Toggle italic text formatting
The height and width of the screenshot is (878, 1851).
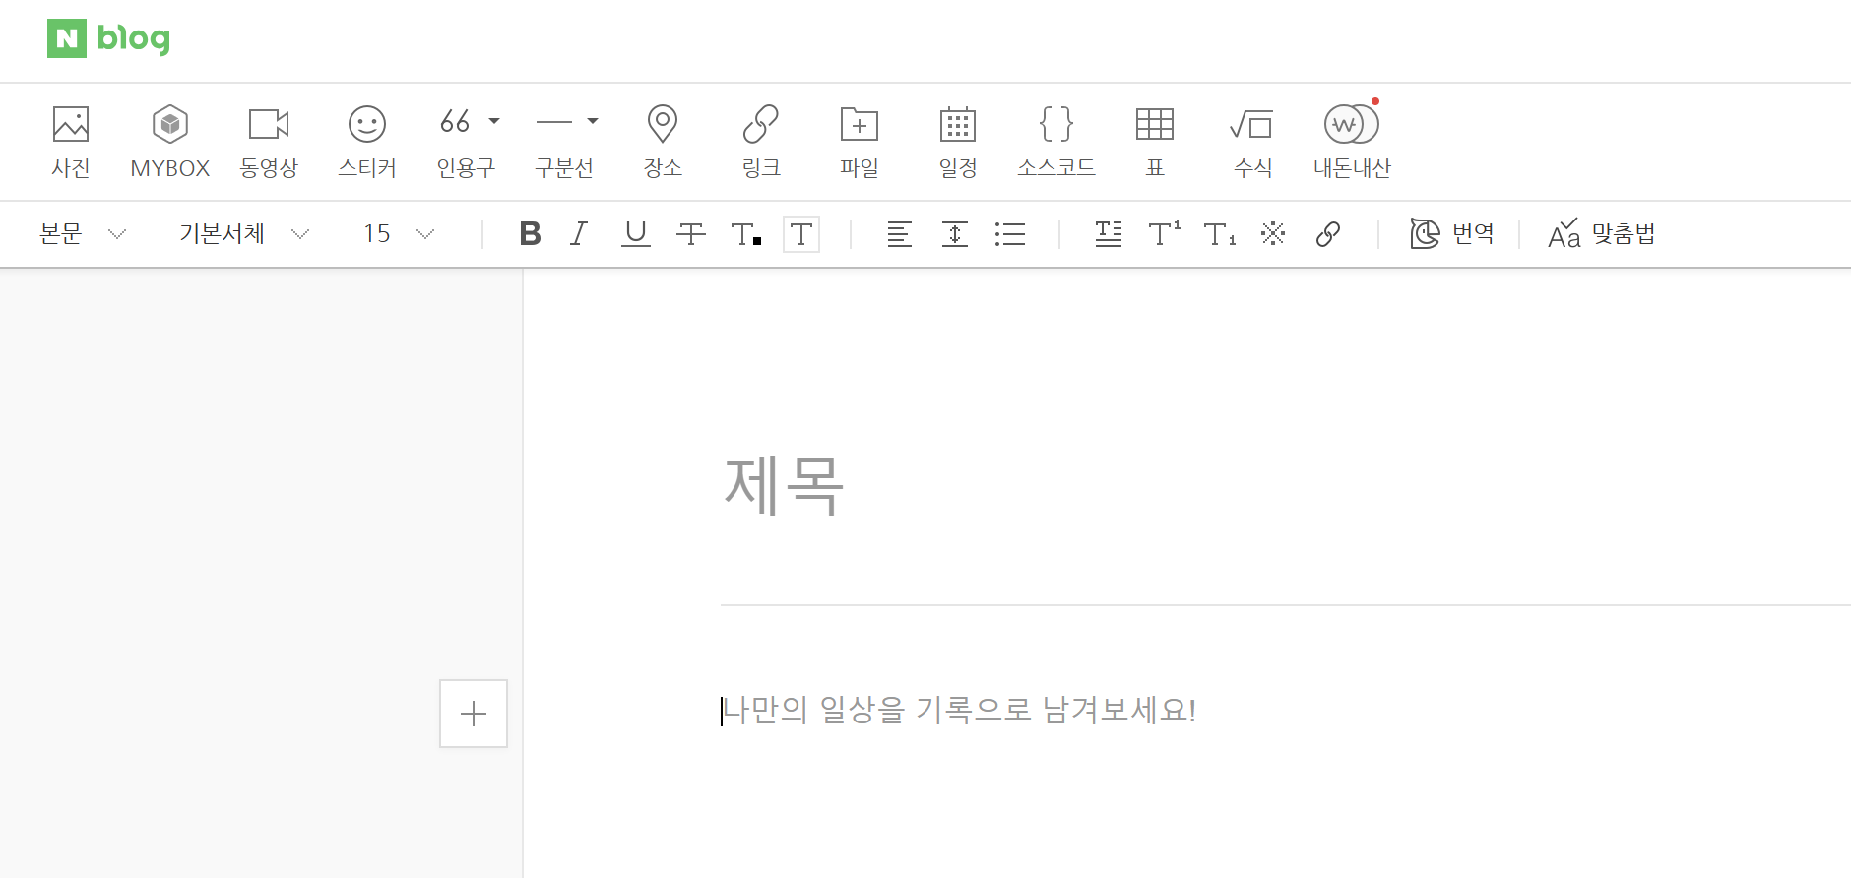579,234
